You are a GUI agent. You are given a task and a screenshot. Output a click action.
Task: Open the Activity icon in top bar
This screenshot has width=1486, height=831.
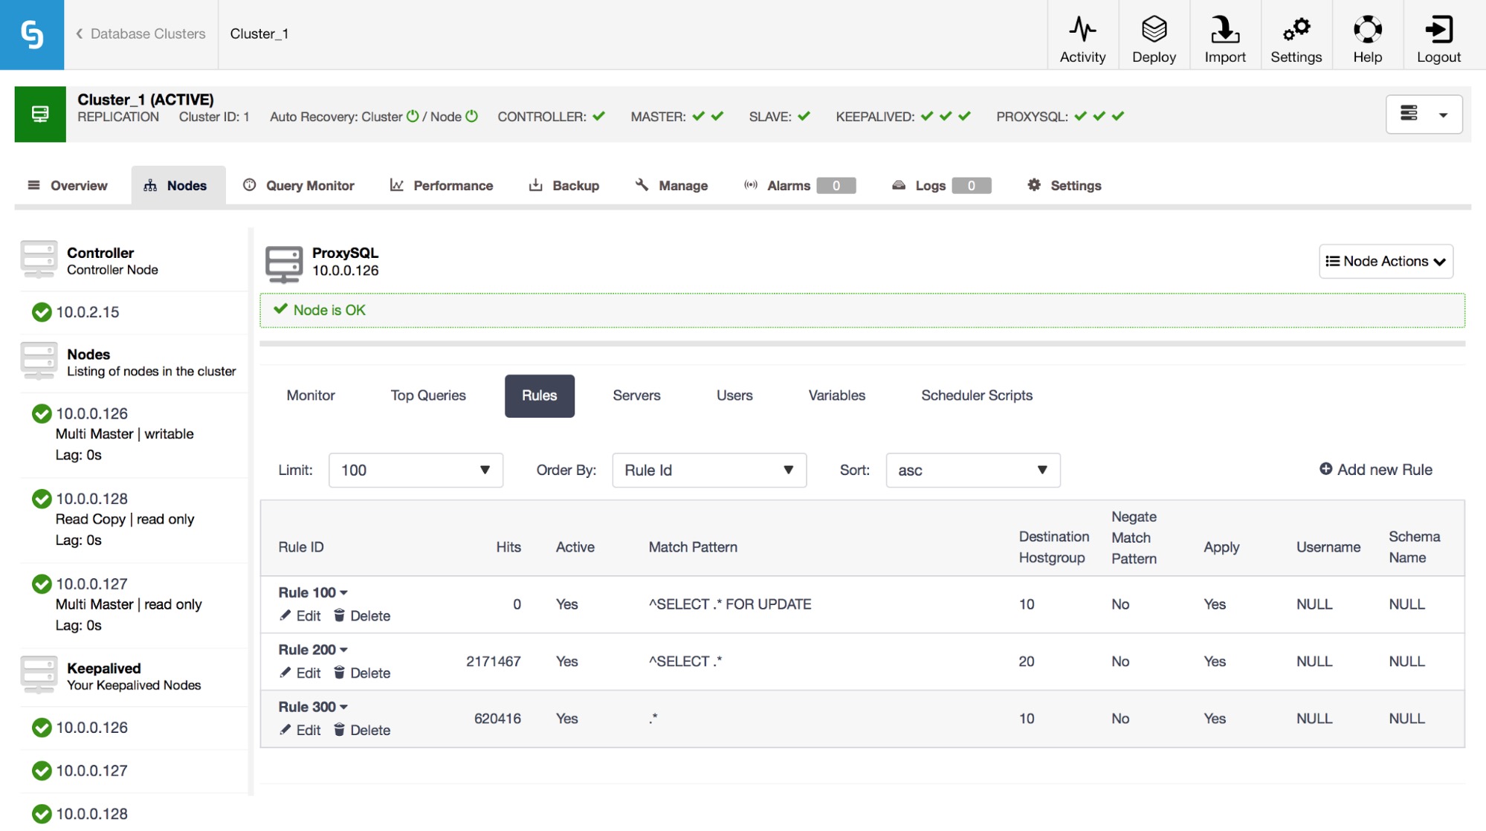click(x=1082, y=39)
